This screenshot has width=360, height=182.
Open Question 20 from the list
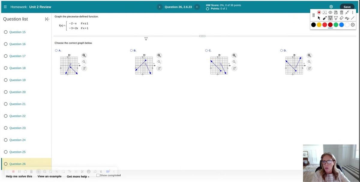pos(17,92)
